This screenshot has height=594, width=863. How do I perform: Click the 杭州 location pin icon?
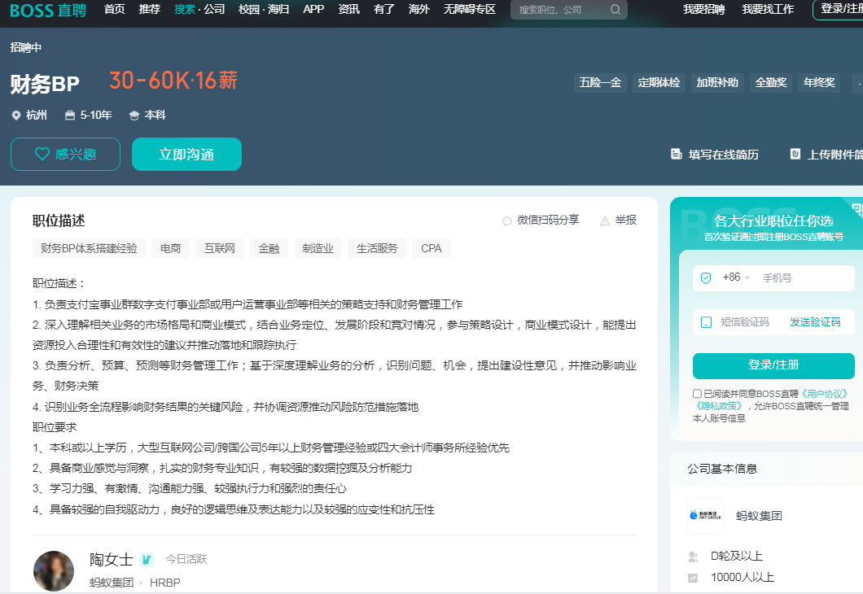click(x=16, y=115)
